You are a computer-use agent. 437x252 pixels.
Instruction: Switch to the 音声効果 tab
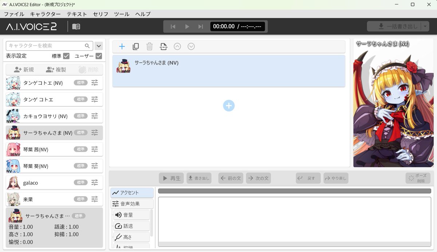pos(132,204)
